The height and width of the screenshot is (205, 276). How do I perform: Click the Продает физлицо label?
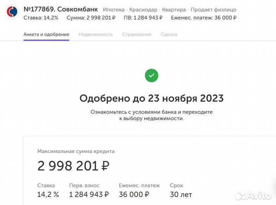click(x=214, y=10)
